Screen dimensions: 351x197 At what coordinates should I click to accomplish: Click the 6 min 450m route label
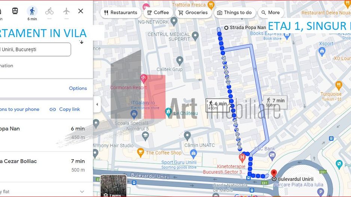[217, 105]
